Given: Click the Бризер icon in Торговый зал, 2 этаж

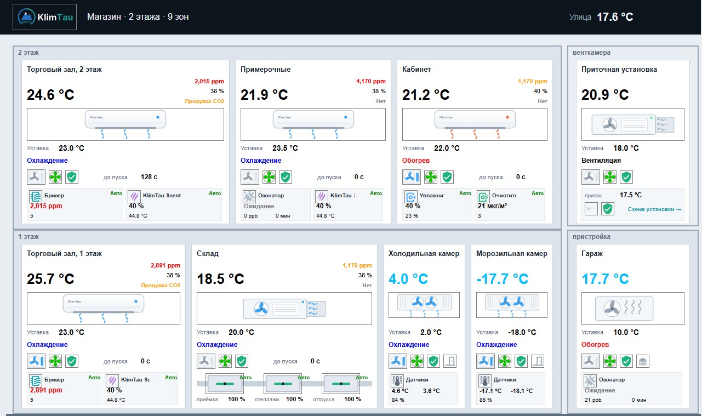Looking at the screenshot, I should (36, 196).
